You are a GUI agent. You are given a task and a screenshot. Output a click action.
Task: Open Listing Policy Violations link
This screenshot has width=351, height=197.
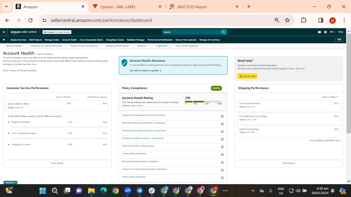(x=134, y=153)
